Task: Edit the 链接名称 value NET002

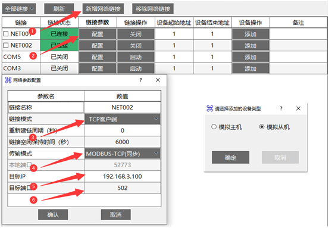Action: pyautogui.click(x=123, y=108)
